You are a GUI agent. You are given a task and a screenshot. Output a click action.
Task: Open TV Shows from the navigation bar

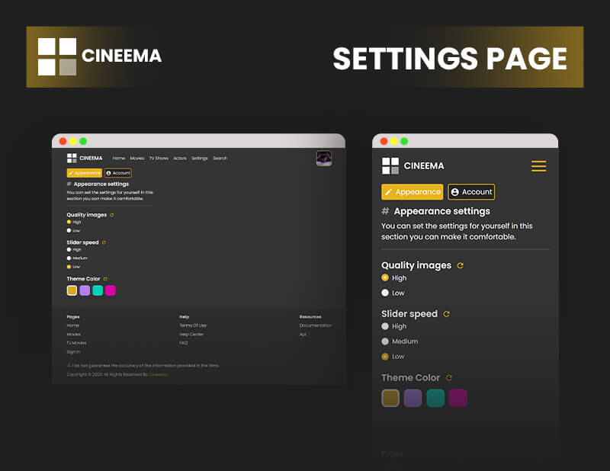tap(159, 158)
